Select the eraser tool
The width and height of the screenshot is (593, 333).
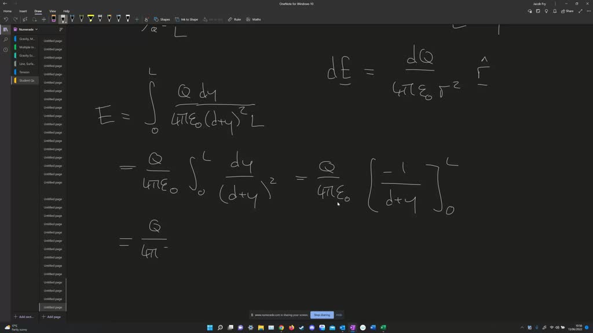(x=53, y=19)
